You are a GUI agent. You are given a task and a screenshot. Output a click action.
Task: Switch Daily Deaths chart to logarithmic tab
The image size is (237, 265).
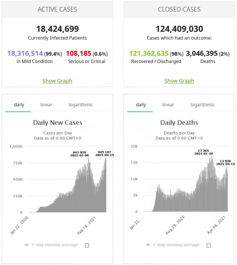pos(202,105)
